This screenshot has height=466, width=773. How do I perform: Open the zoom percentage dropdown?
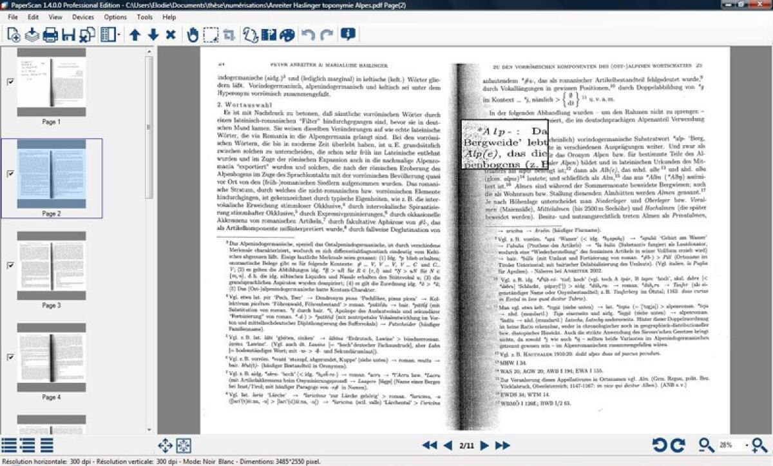(x=748, y=445)
